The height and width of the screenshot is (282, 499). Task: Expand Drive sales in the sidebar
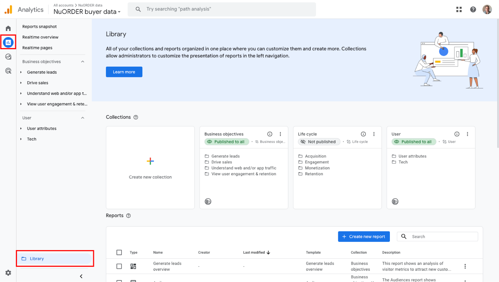coord(21,83)
